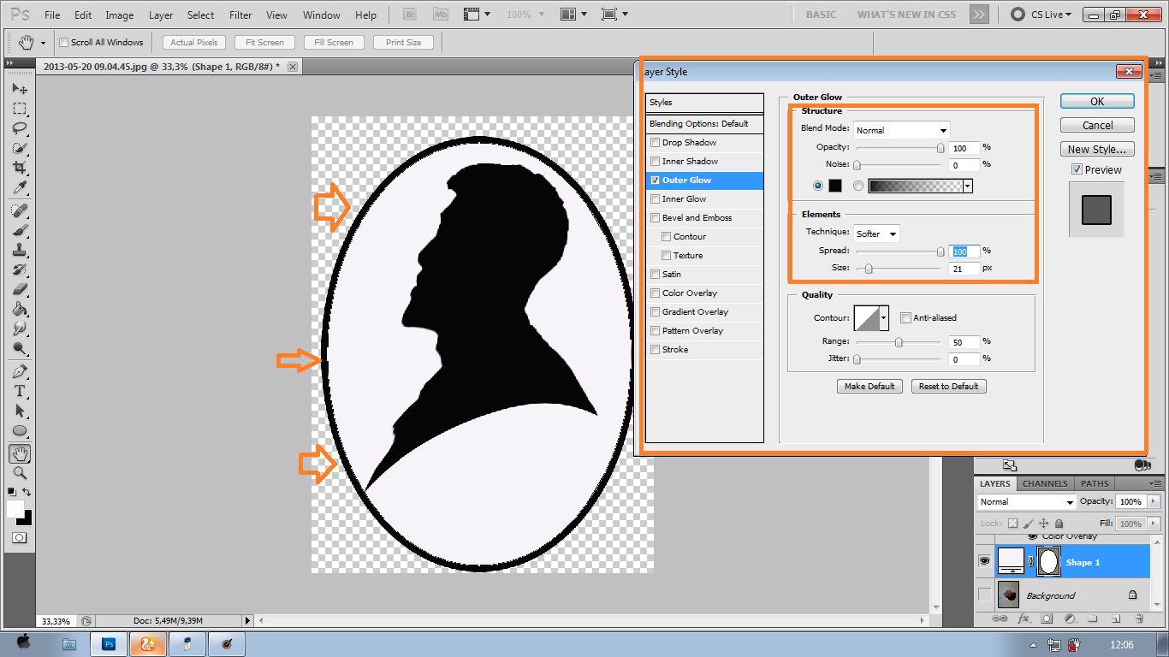This screenshot has width=1169, height=657.
Task: Select the Lasso tool
Action: click(20, 128)
